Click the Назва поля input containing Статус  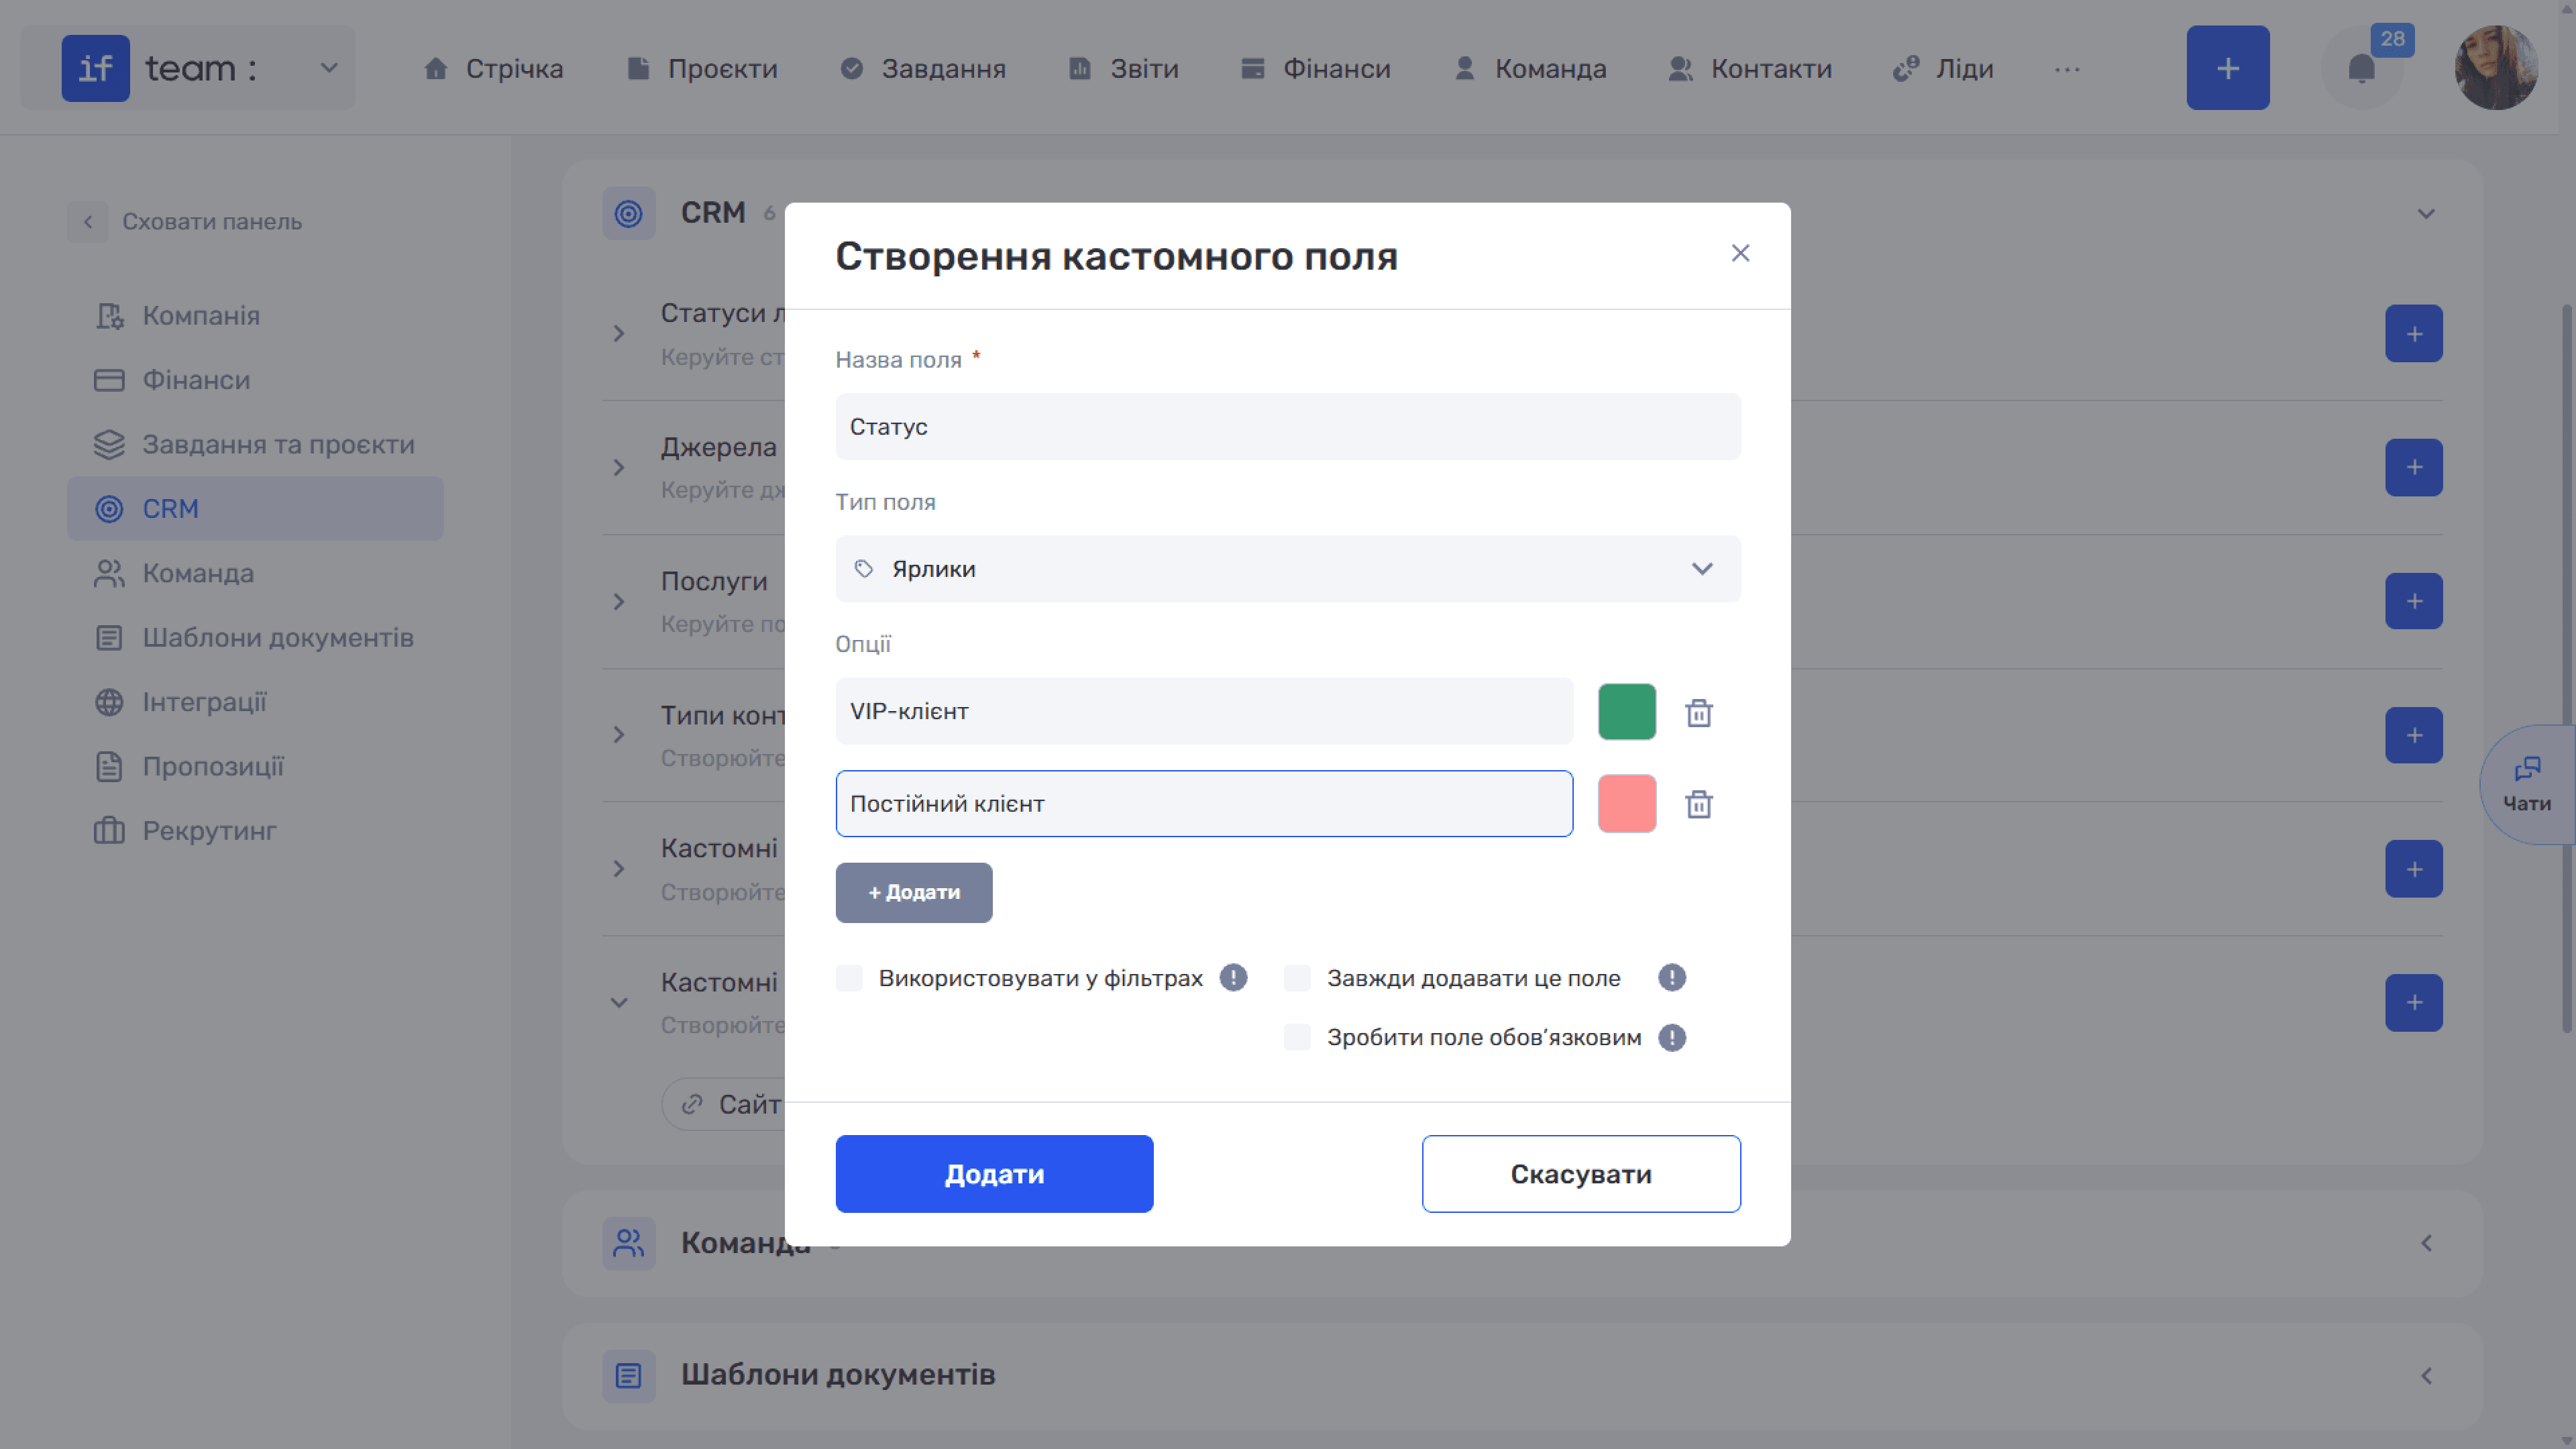[x=1288, y=427]
